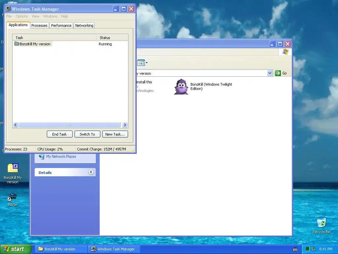Switch to the Processes tab

tap(39, 25)
